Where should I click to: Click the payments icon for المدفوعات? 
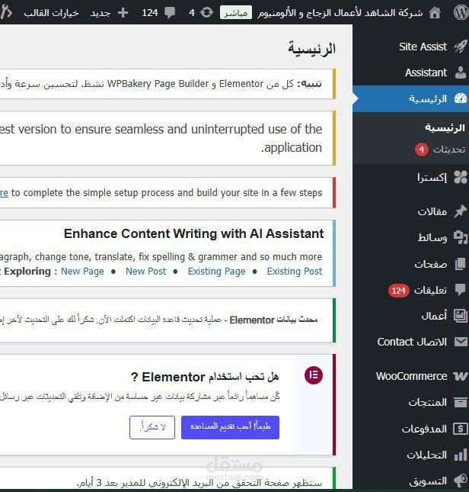(461, 429)
